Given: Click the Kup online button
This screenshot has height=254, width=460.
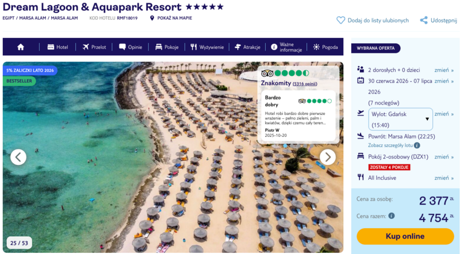Looking at the screenshot, I should click(x=405, y=236).
